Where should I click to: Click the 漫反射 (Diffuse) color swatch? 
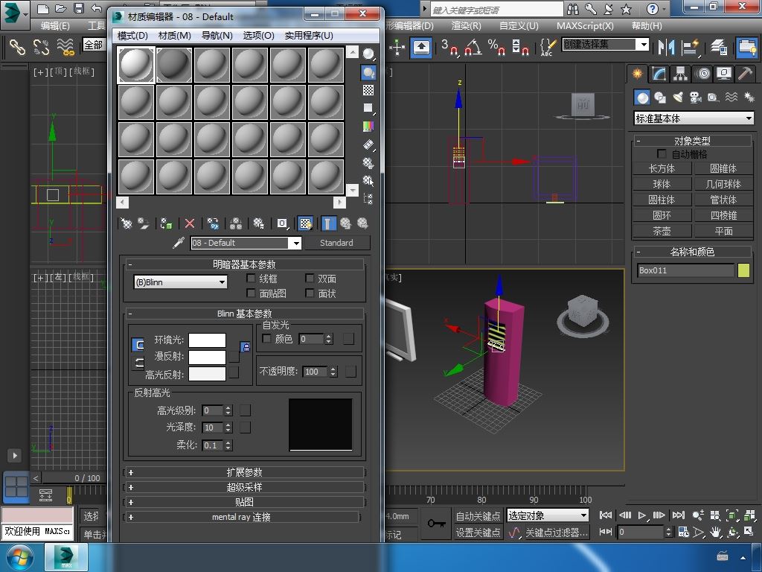(207, 357)
